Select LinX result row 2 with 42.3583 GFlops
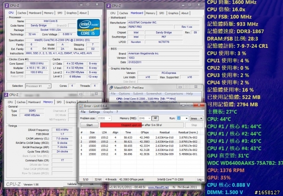The width and height of the screenshot is (283, 196). [x=140, y=142]
